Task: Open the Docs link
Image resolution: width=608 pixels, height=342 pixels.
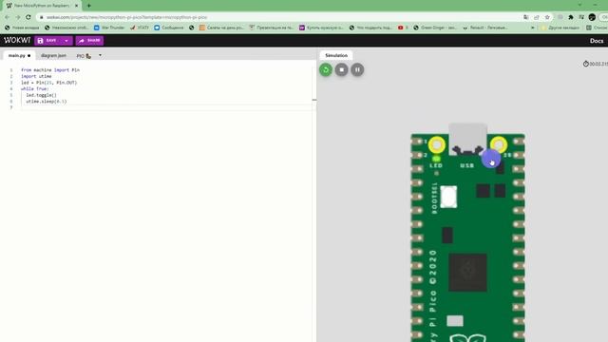Action: pyautogui.click(x=597, y=41)
